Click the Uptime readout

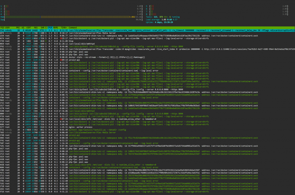159,22
